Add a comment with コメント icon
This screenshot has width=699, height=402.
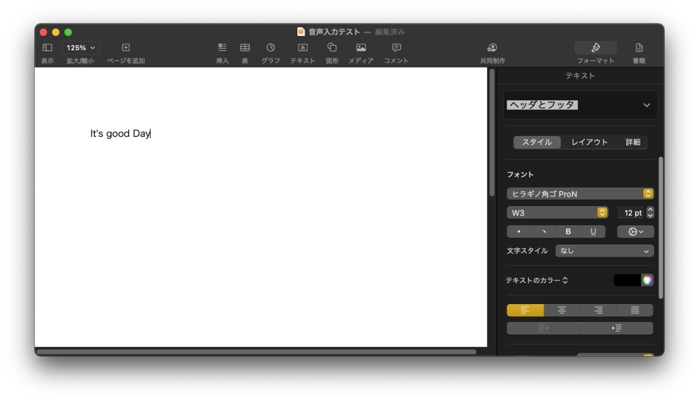(396, 48)
